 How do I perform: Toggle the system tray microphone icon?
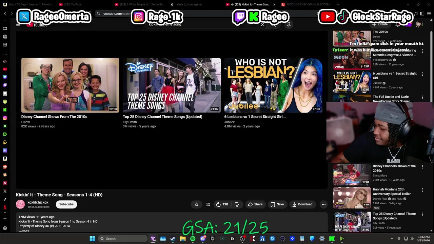(399, 239)
